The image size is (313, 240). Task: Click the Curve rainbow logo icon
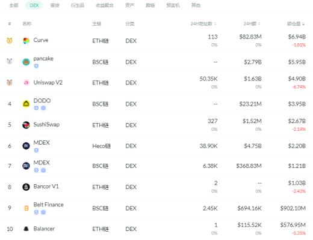coord(26,41)
